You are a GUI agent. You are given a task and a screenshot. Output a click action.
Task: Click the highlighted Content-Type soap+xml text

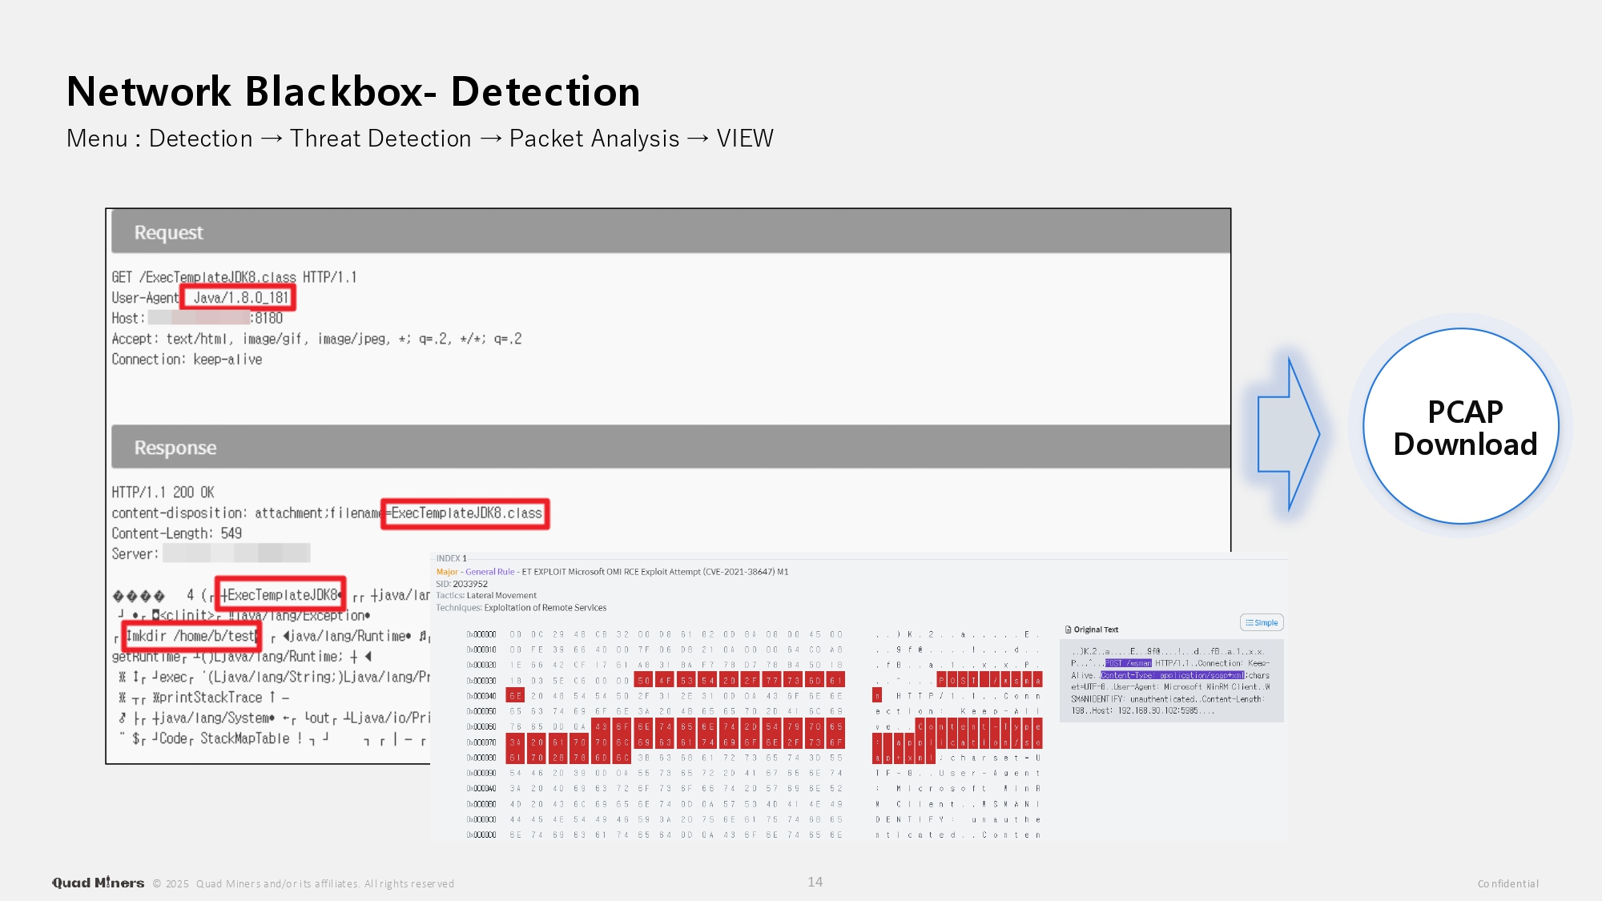[1172, 675]
